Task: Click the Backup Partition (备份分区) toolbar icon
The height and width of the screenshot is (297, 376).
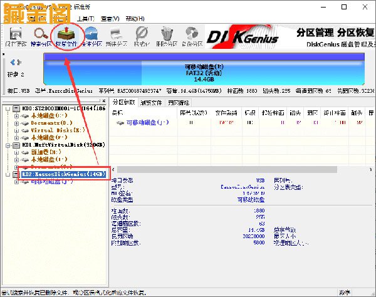Action: click(x=192, y=34)
